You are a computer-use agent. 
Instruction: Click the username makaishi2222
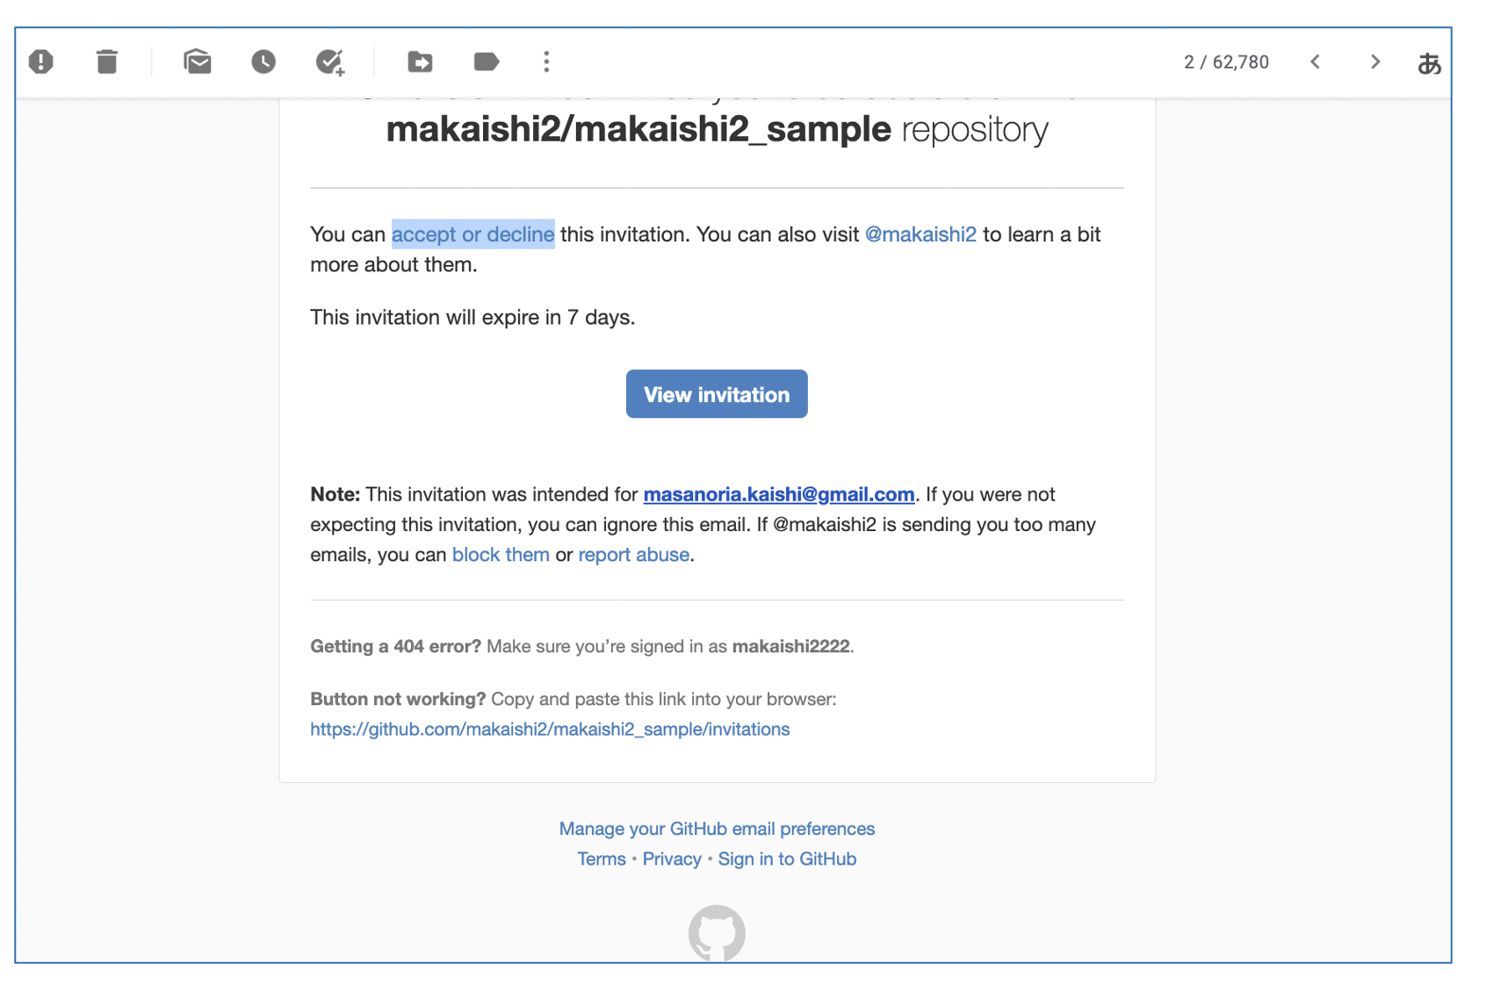[x=790, y=647]
